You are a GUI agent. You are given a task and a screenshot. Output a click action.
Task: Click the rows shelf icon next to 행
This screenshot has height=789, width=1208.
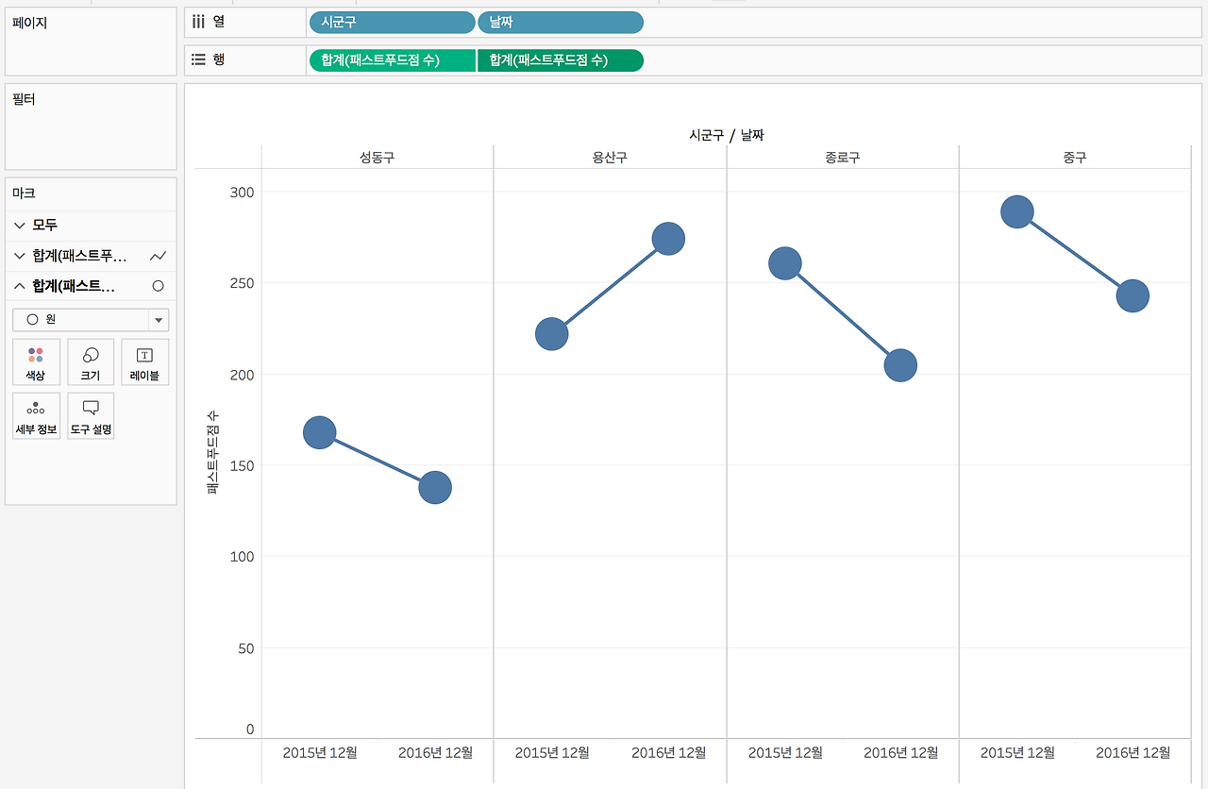point(198,59)
